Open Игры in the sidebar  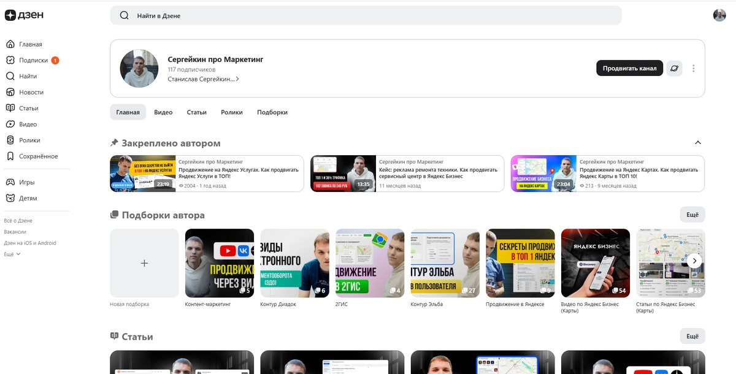(20, 182)
